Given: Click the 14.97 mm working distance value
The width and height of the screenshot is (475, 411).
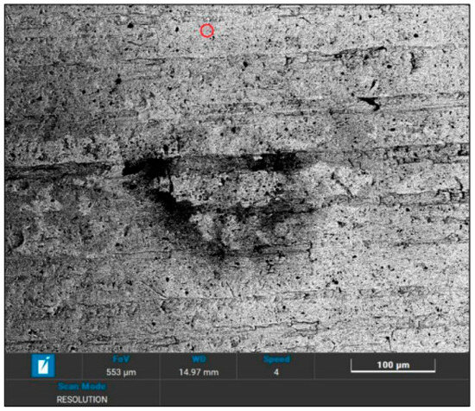Looking at the screenshot, I should coord(199,372).
